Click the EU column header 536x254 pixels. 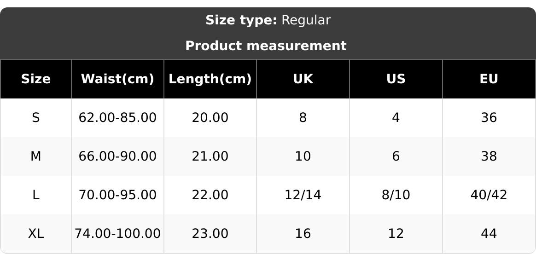point(489,79)
